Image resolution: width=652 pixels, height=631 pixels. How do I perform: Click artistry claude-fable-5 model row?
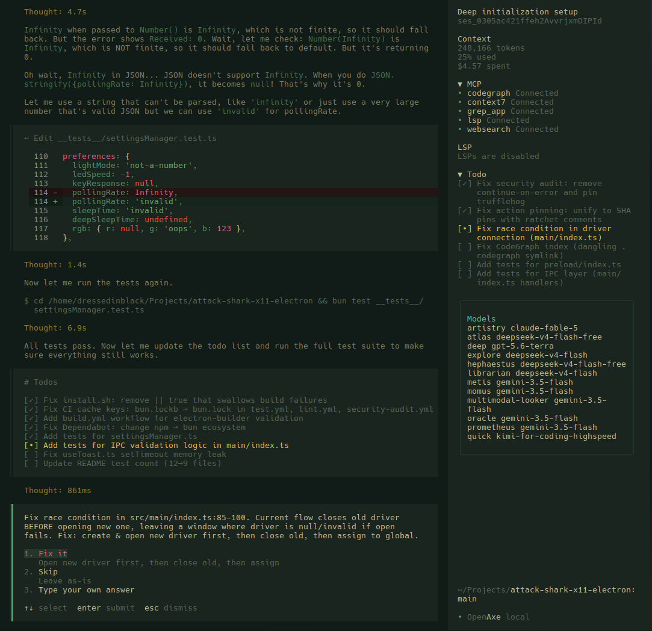(x=523, y=328)
